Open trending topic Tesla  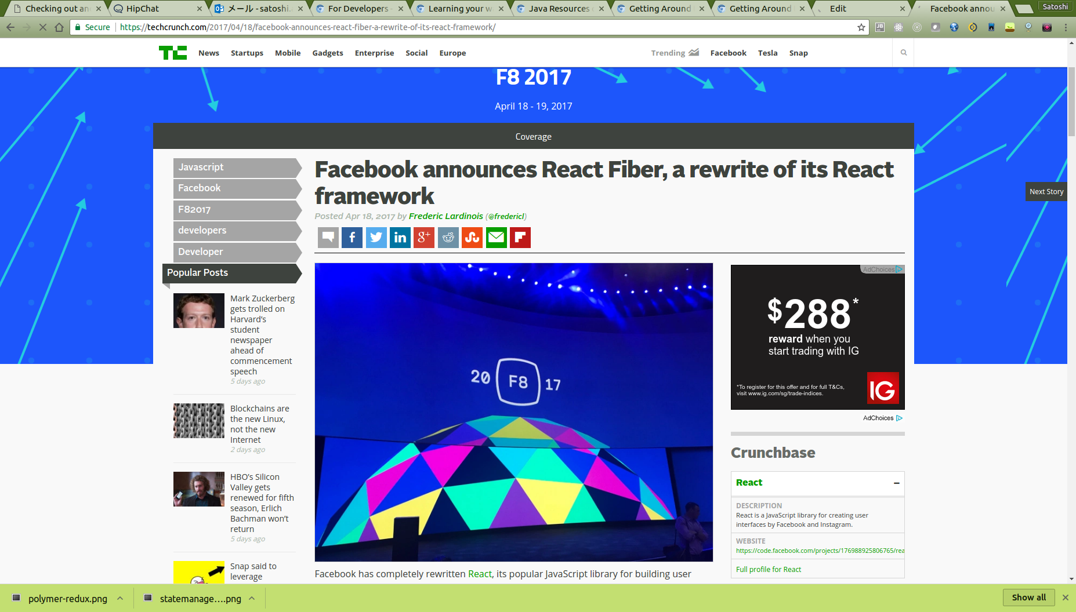767,53
